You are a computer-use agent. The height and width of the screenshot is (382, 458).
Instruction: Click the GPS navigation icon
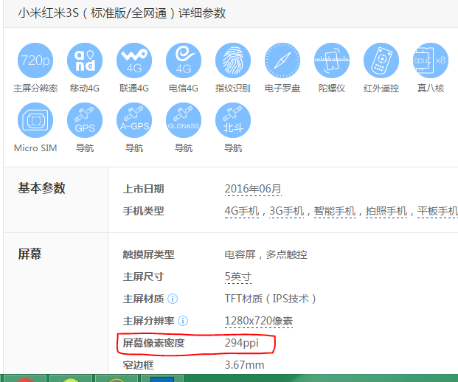[x=85, y=120]
